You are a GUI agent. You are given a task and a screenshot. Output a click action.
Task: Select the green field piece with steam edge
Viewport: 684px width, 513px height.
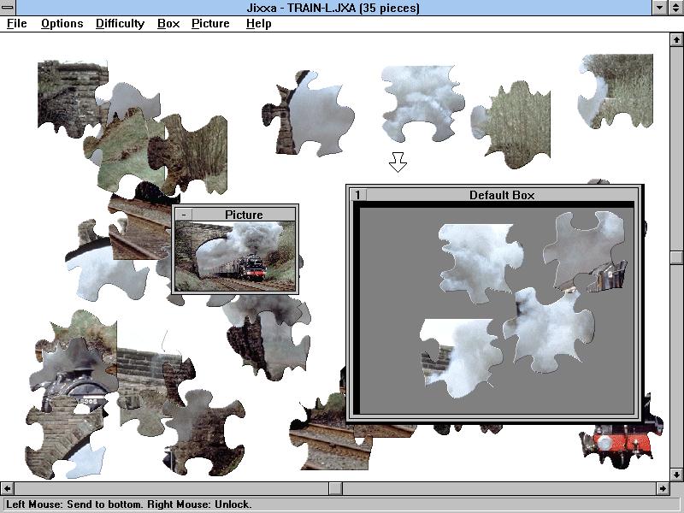(x=515, y=124)
